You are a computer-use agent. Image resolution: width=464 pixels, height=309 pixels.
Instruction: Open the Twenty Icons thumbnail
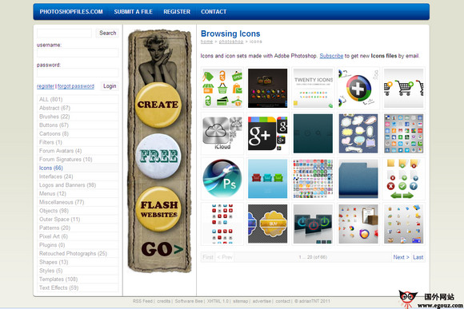(313, 89)
